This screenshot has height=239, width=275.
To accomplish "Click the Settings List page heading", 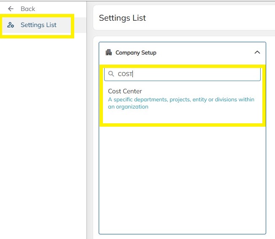I will click(x=122, y=18).
